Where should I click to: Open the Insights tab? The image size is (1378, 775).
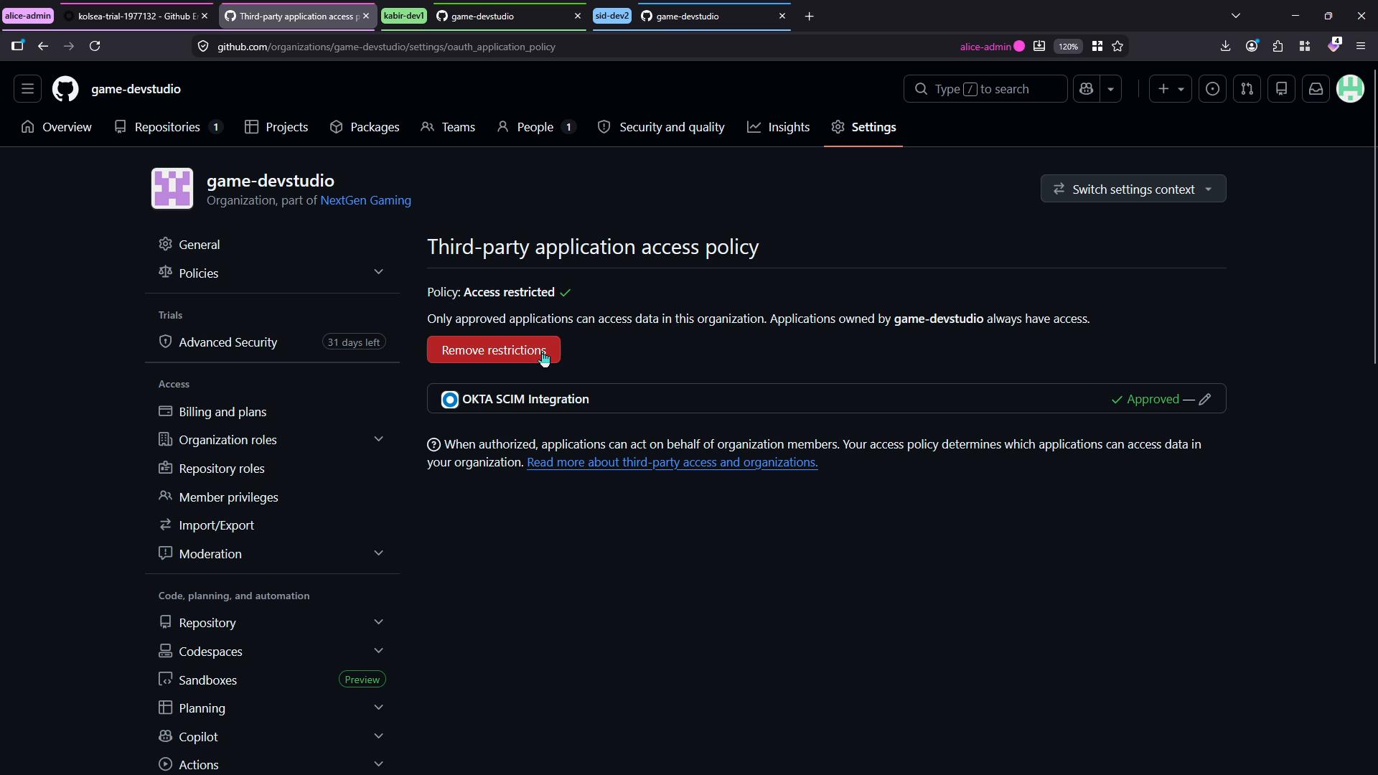tap(779, 127)
